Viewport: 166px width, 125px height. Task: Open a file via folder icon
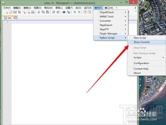point(11,12)
